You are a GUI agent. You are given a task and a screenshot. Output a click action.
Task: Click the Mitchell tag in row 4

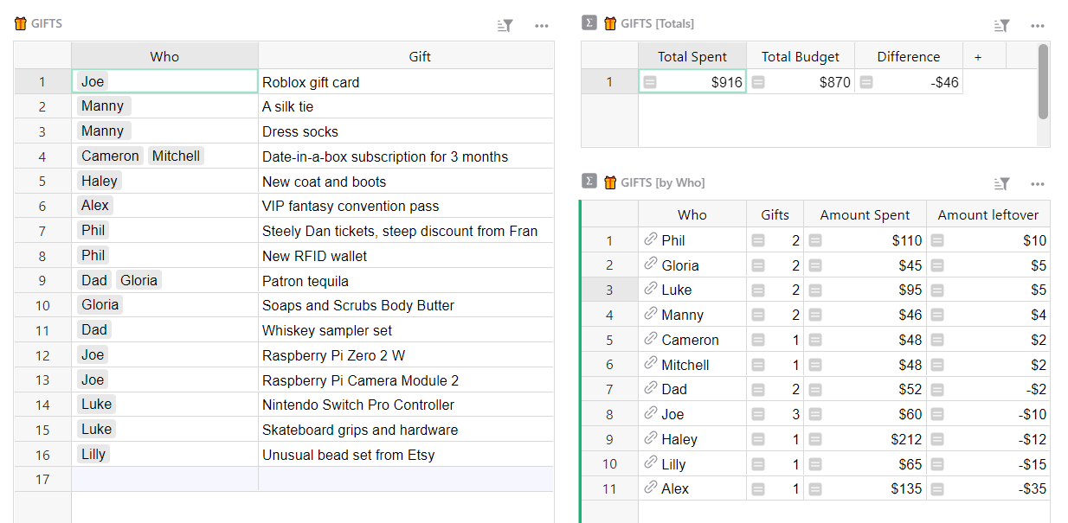pyautogui.click(x=176, y=156)
